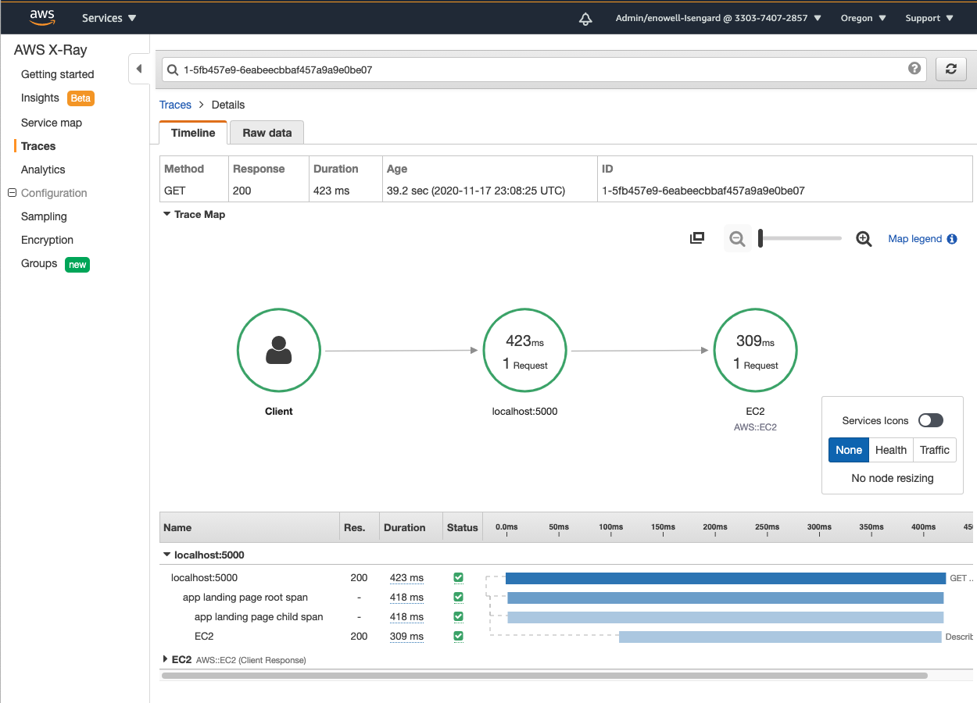Screen dimensions: 977x703
Task: Click the horizontal timeline scrollbar
Action: (x=544, y=676)
